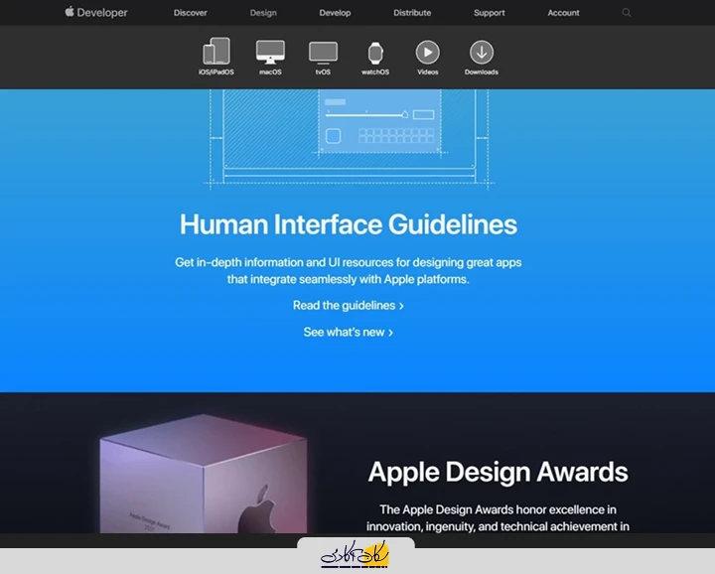The width and height of the screenshot is (715, 574).
Task: Select the iOS/iPadOS devices icon
Action: point(216,53)
